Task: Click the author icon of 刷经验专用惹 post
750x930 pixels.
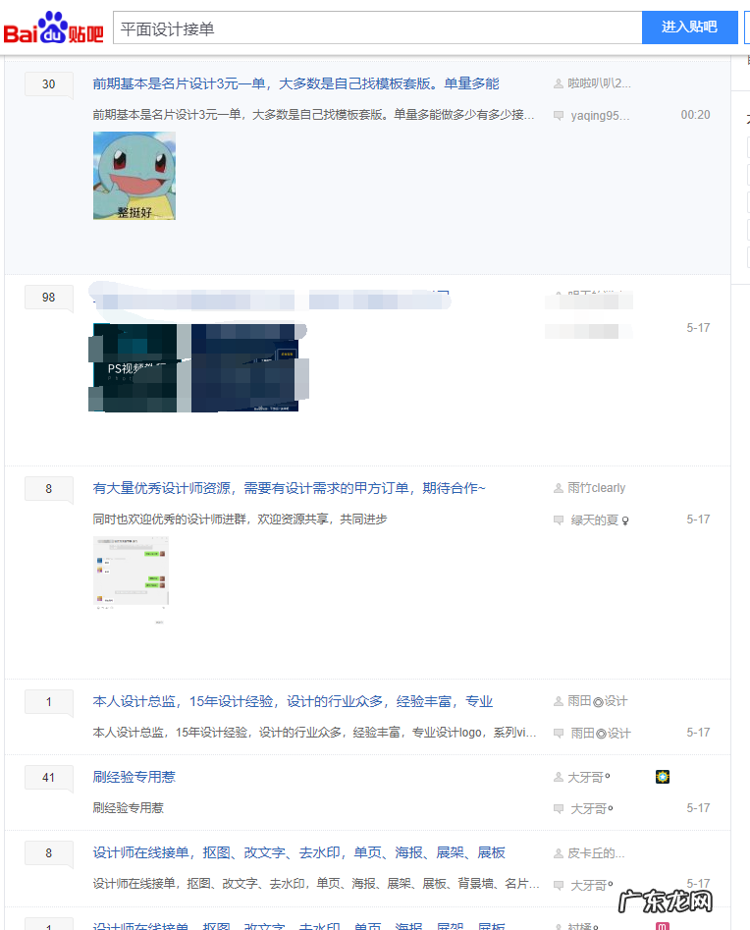Action: pyautogui.click(x=559, y=778)
